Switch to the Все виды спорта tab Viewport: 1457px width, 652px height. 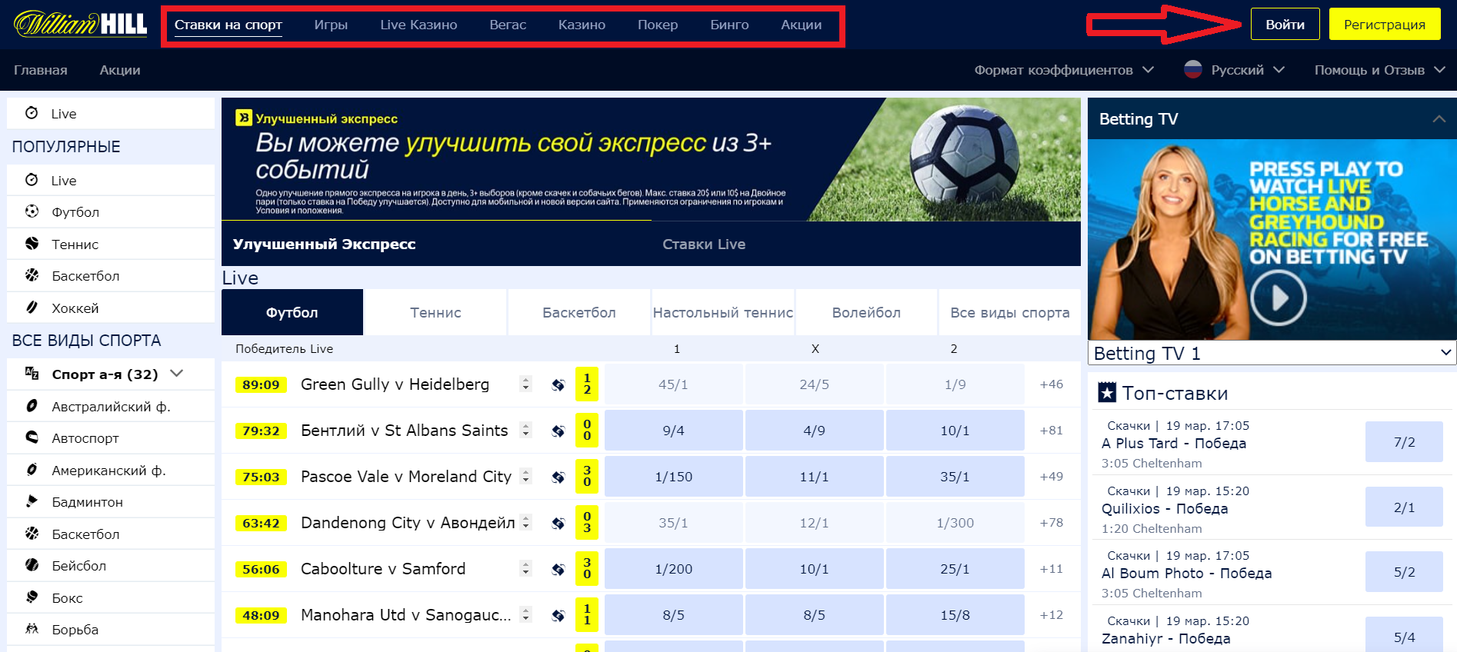tap(1010, 312)
